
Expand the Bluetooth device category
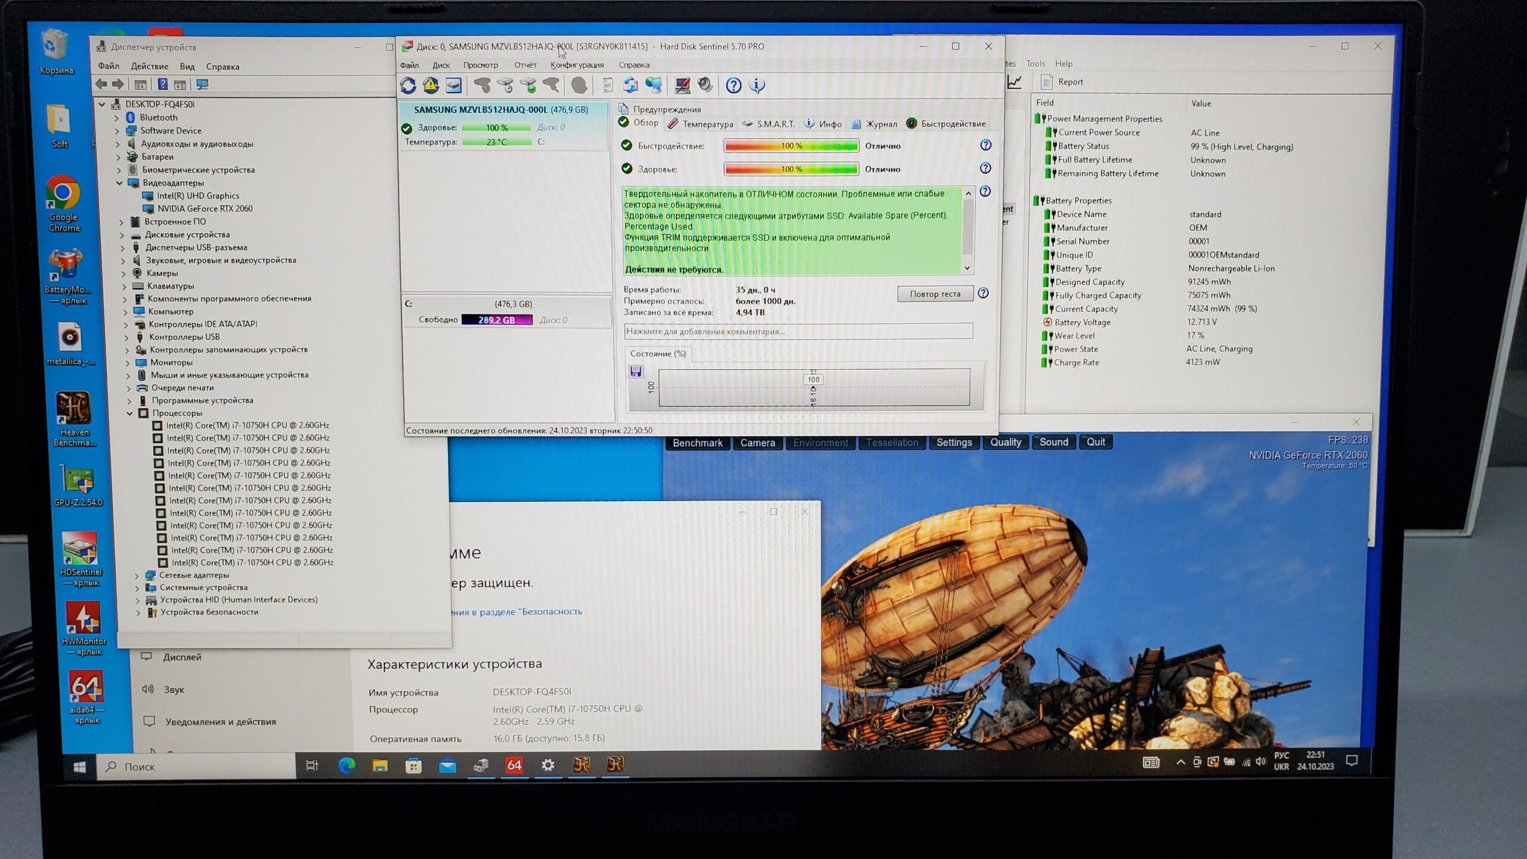pyautogui.click(x=117, y=118)
